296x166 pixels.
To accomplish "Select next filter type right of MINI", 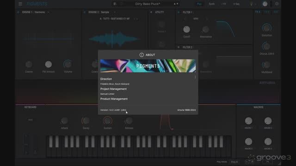I will [207, 19].
